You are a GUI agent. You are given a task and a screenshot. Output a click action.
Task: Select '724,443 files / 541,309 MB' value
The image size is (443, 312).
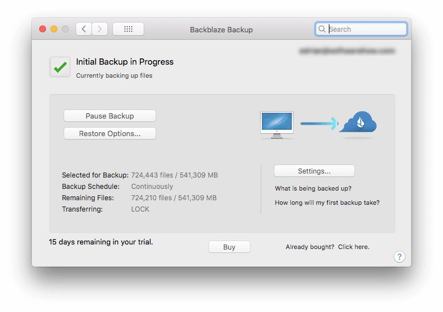(x=174, y=175)
